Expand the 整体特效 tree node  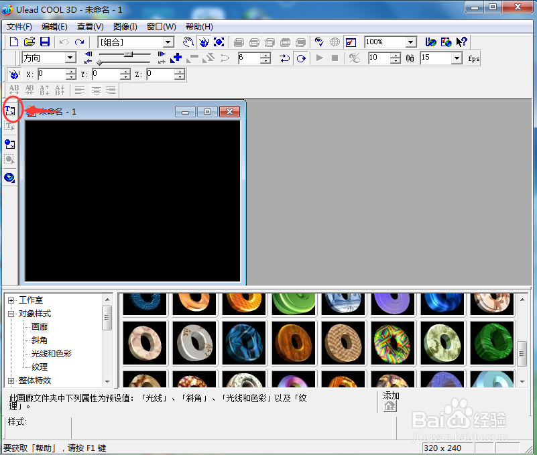pyautogui.click(x=11, y=381)
